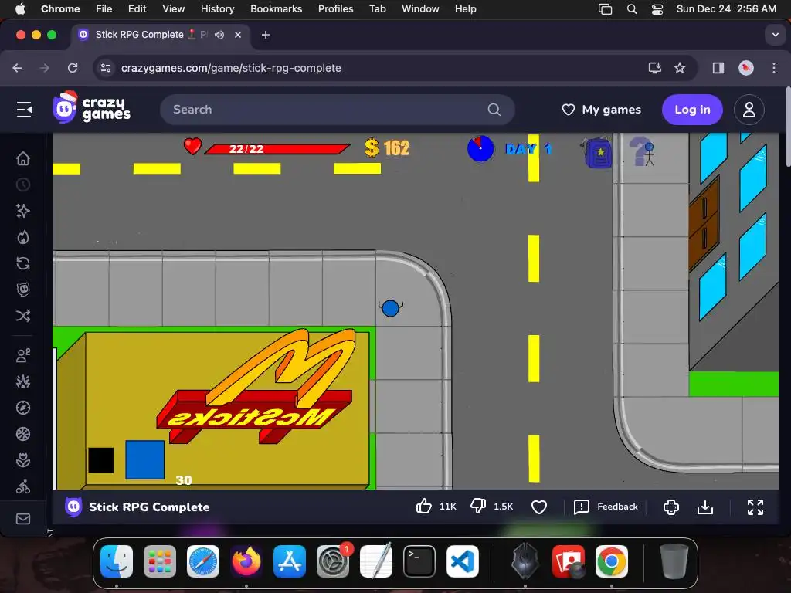Image resolution: width=791 pixels, height=593 pixels.
Task: Enter fullscreen mode for the game
Action: [x=755, y=507]
